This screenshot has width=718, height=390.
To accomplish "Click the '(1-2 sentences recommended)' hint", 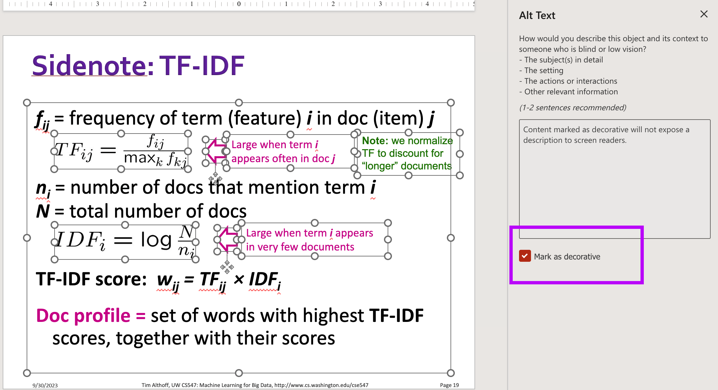I will [x=573, y=108].
